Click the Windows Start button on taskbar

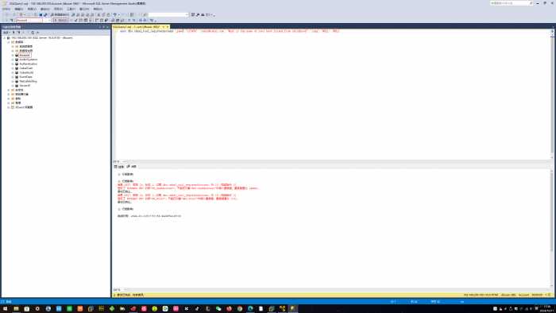pos(5,309)
